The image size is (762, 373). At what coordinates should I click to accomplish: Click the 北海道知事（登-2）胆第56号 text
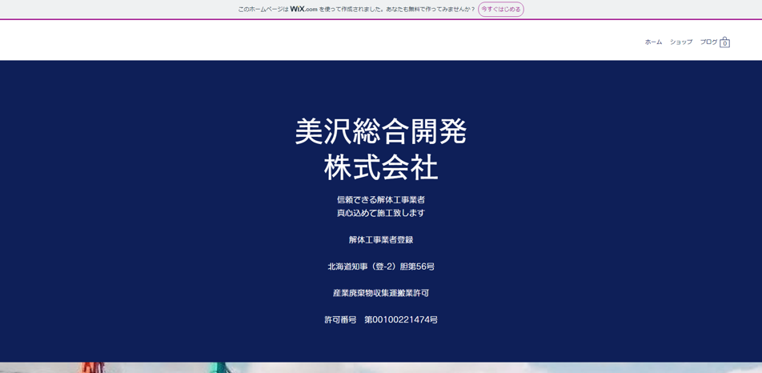click(x=381, y=267)
